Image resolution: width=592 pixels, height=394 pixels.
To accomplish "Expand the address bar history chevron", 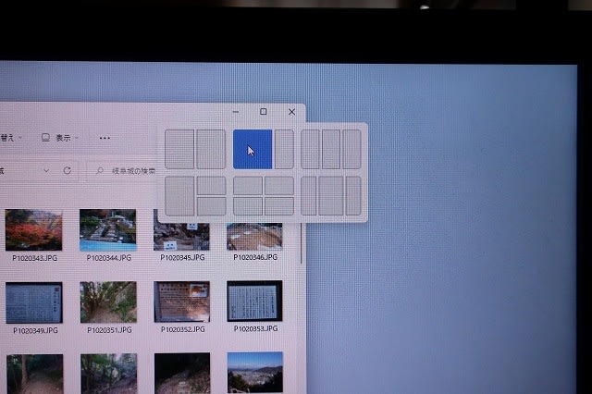I will point(47,171).
